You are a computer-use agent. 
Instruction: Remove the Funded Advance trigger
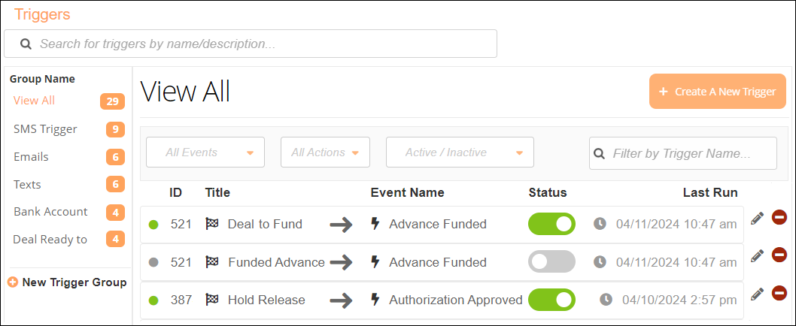pyautogui.click(x=779, y=255)
